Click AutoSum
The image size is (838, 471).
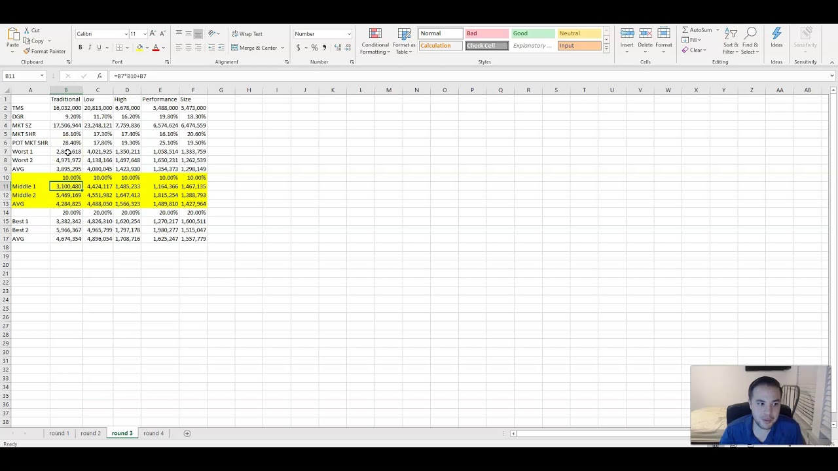(x=697, y=30)
